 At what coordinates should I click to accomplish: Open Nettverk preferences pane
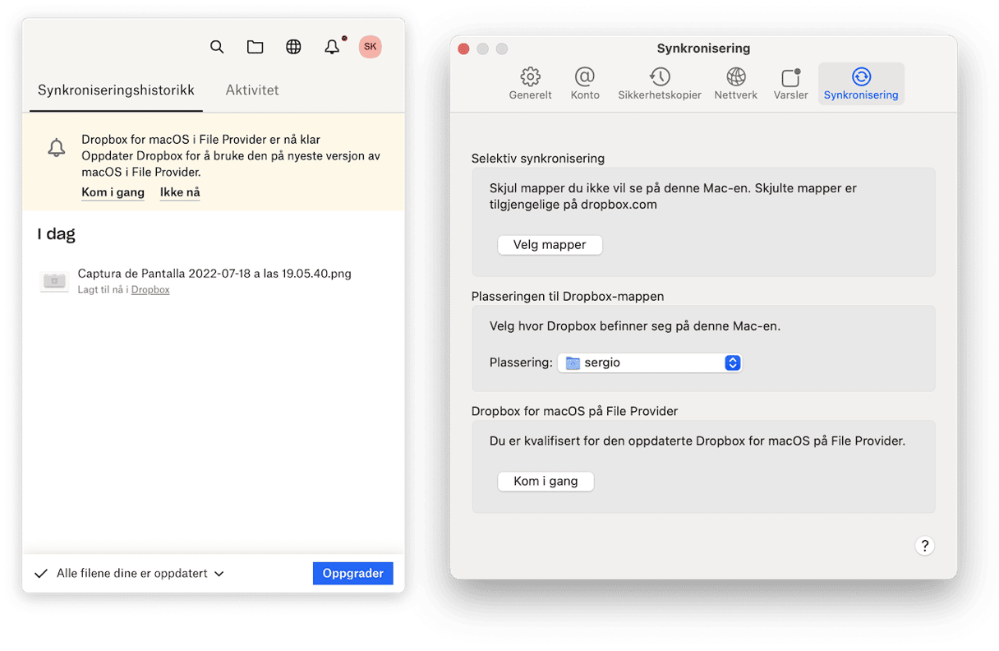coord(735,84)
